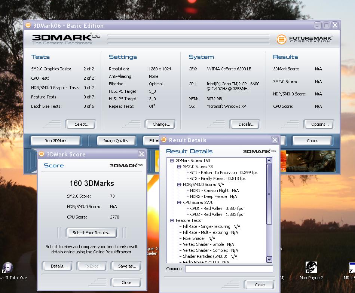This screenshot has height=293, width=355.
Task: Click the Futuremark Corporation logo
Action: (304, 39)
